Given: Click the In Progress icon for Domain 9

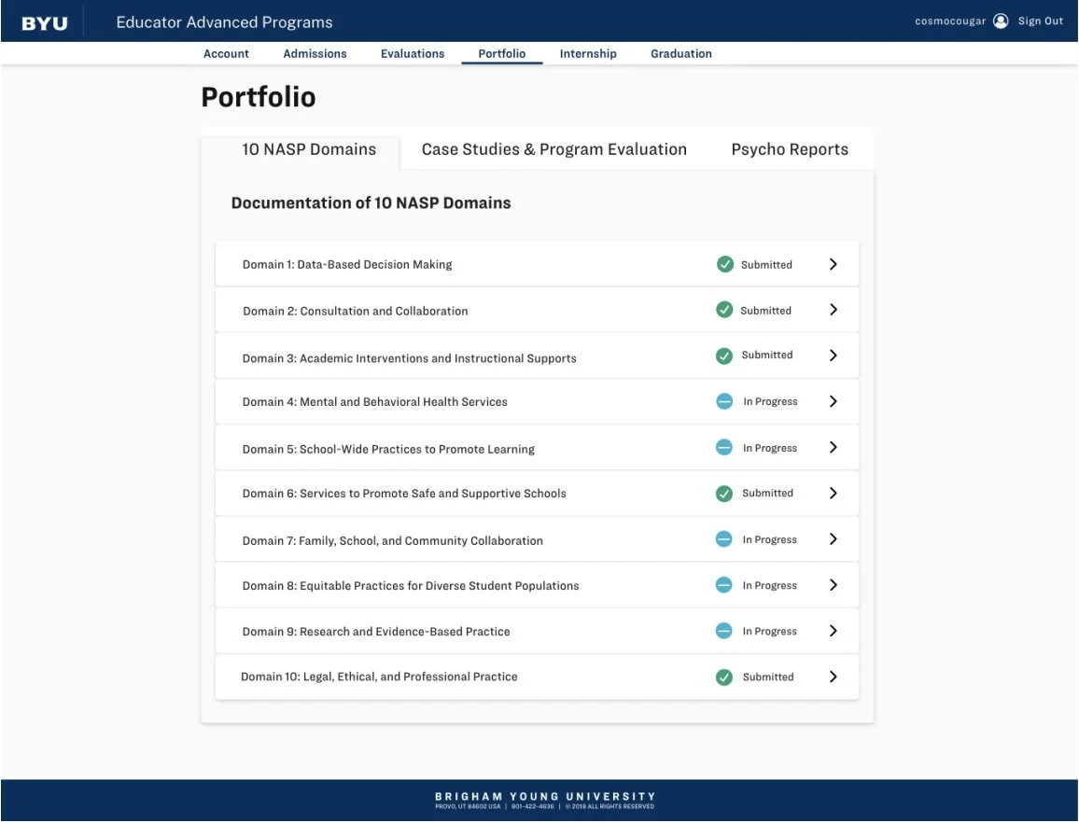Looking at the screenshot, I should [724, 630].
